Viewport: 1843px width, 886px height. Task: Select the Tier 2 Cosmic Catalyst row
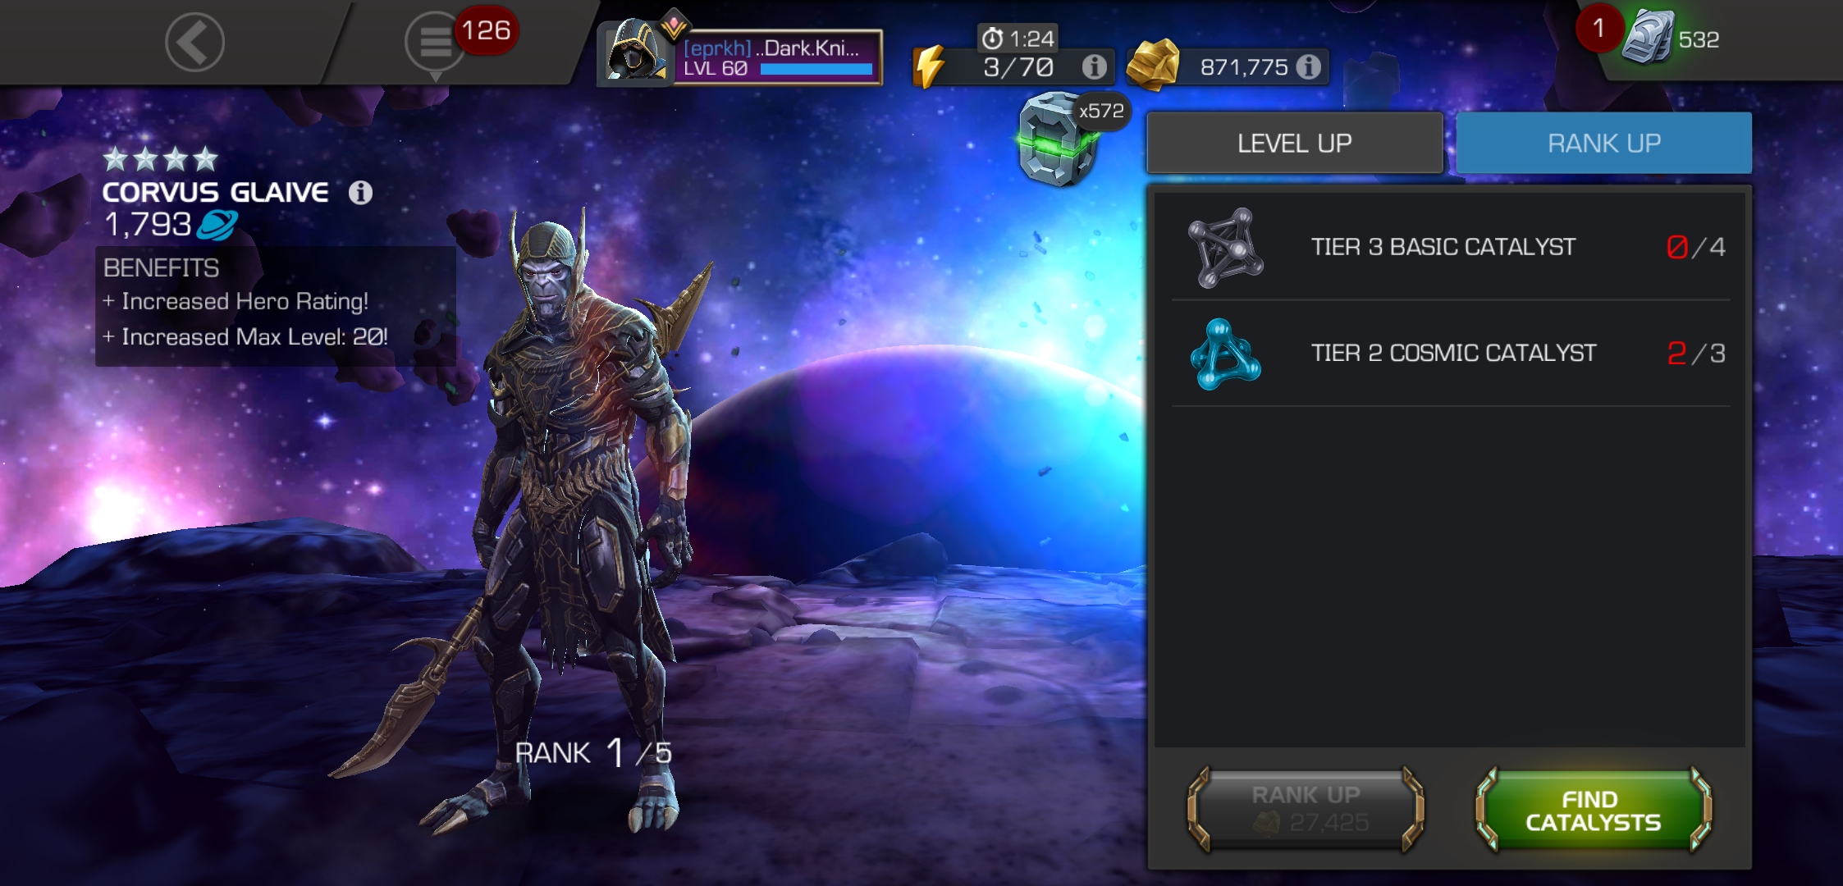1451,354
